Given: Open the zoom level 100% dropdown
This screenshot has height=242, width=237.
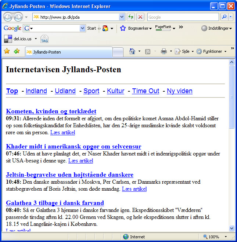Looking at the screenshot, I should tap(226, 236).
